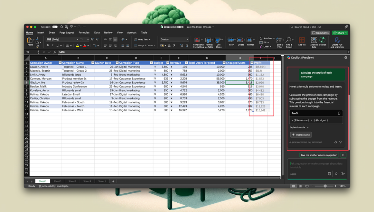Viewport: 374px width, 212px height.
Task: Refresh the column suggestion
Action: pos(343,155)
